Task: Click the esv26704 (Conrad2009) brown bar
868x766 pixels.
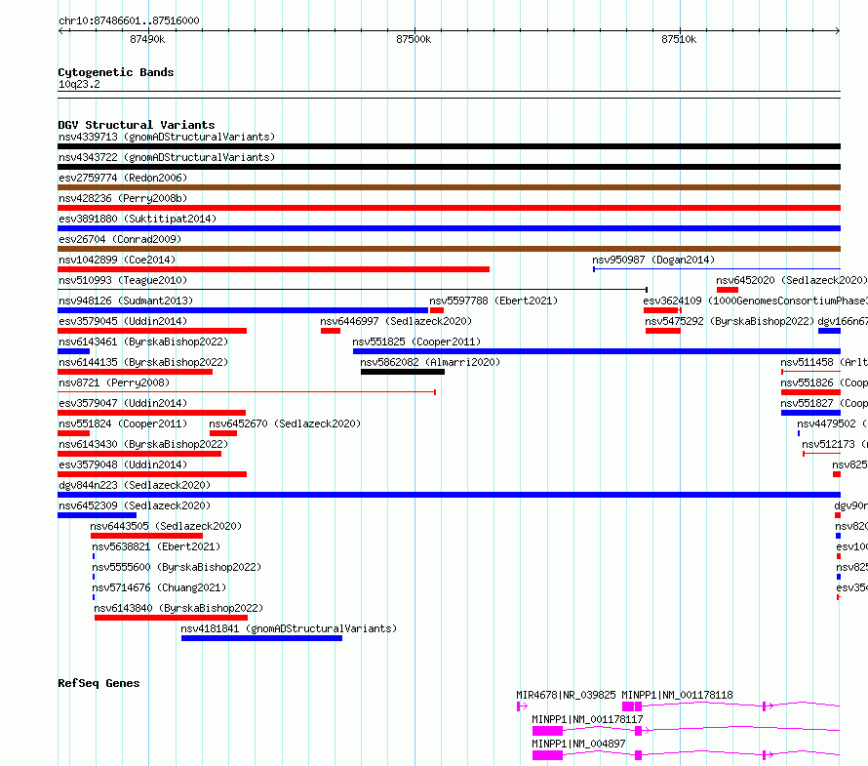Action: tap(449, 249)
